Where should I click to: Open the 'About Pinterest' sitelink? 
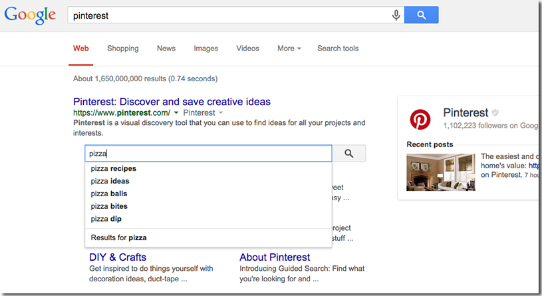pos(275,257)
